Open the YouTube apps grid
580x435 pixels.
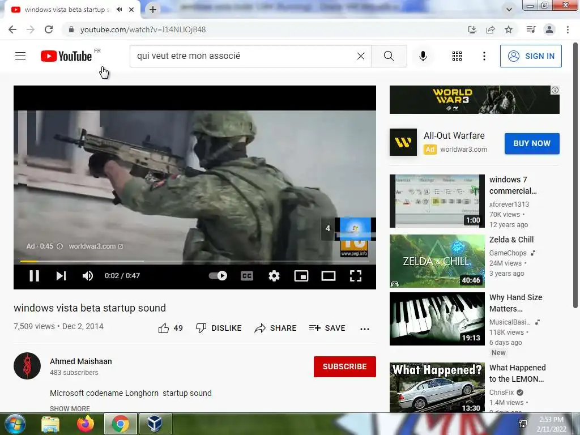pyautogui.click(x=457, y=56)
